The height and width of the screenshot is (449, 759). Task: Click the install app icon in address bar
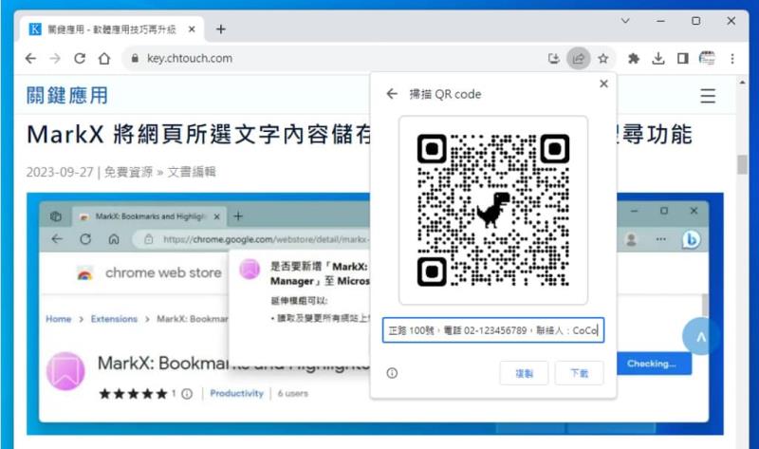(x=554, y=59)
